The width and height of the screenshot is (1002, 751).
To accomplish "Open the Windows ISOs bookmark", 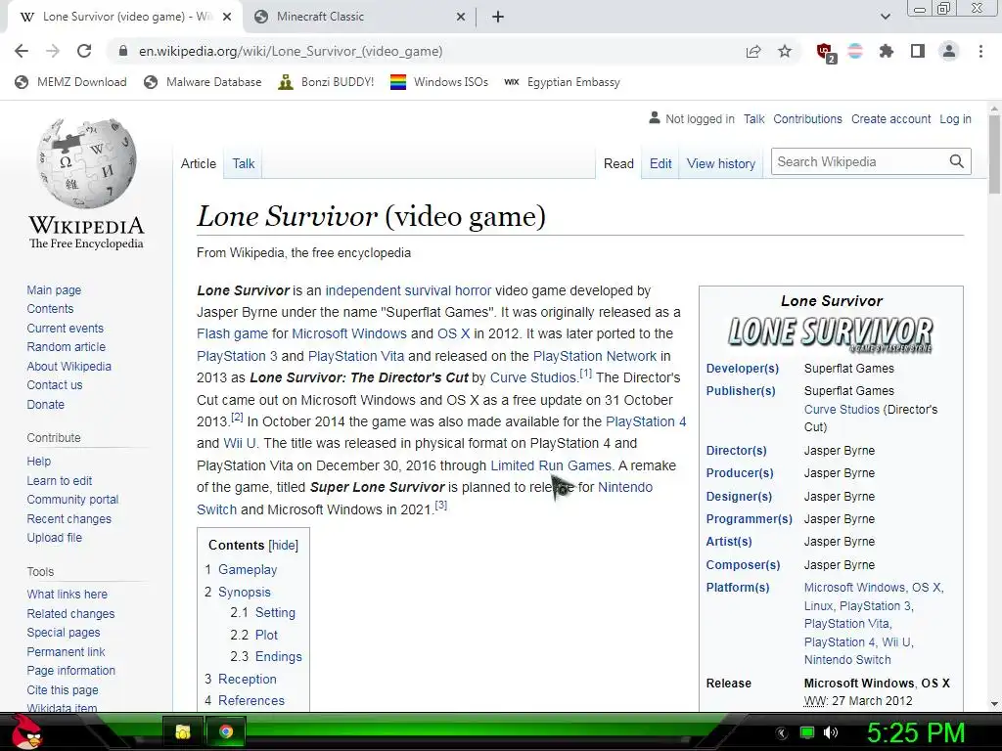I will 439,82.
